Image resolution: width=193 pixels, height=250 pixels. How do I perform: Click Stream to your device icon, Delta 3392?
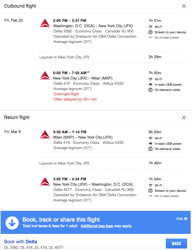[151, 32]
